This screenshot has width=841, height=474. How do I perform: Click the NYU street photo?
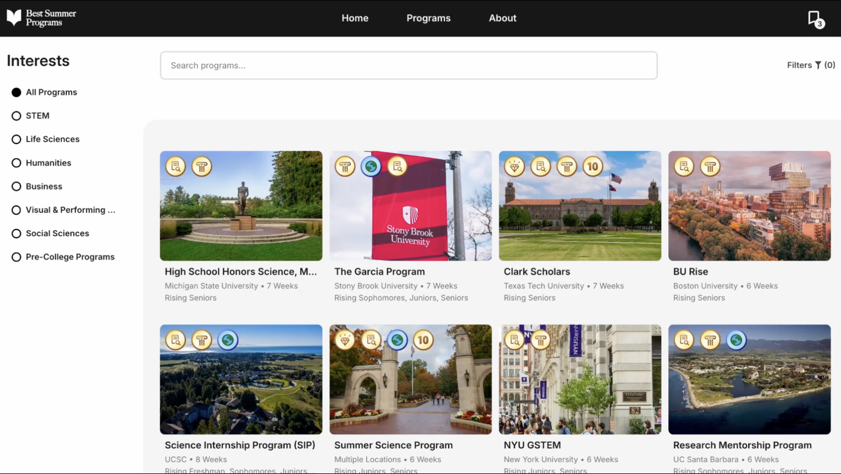click(x=580, y=379)
